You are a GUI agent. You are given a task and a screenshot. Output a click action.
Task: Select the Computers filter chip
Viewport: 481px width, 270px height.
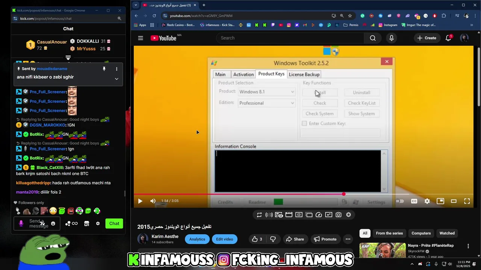coord(421,233)
